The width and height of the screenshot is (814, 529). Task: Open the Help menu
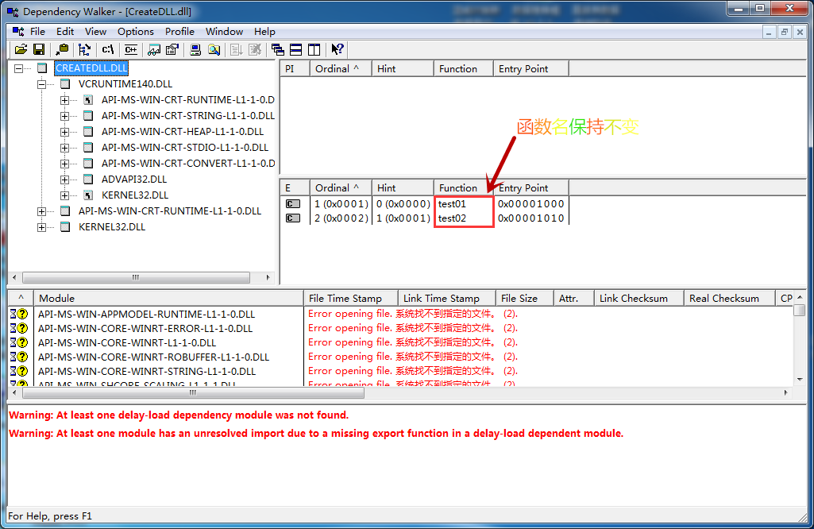click(x=264, y=32)
